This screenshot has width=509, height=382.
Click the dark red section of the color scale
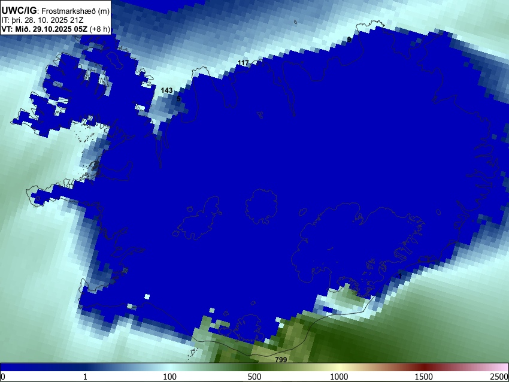424,368
